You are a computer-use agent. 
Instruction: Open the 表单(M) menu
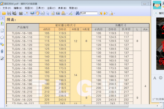62,8
